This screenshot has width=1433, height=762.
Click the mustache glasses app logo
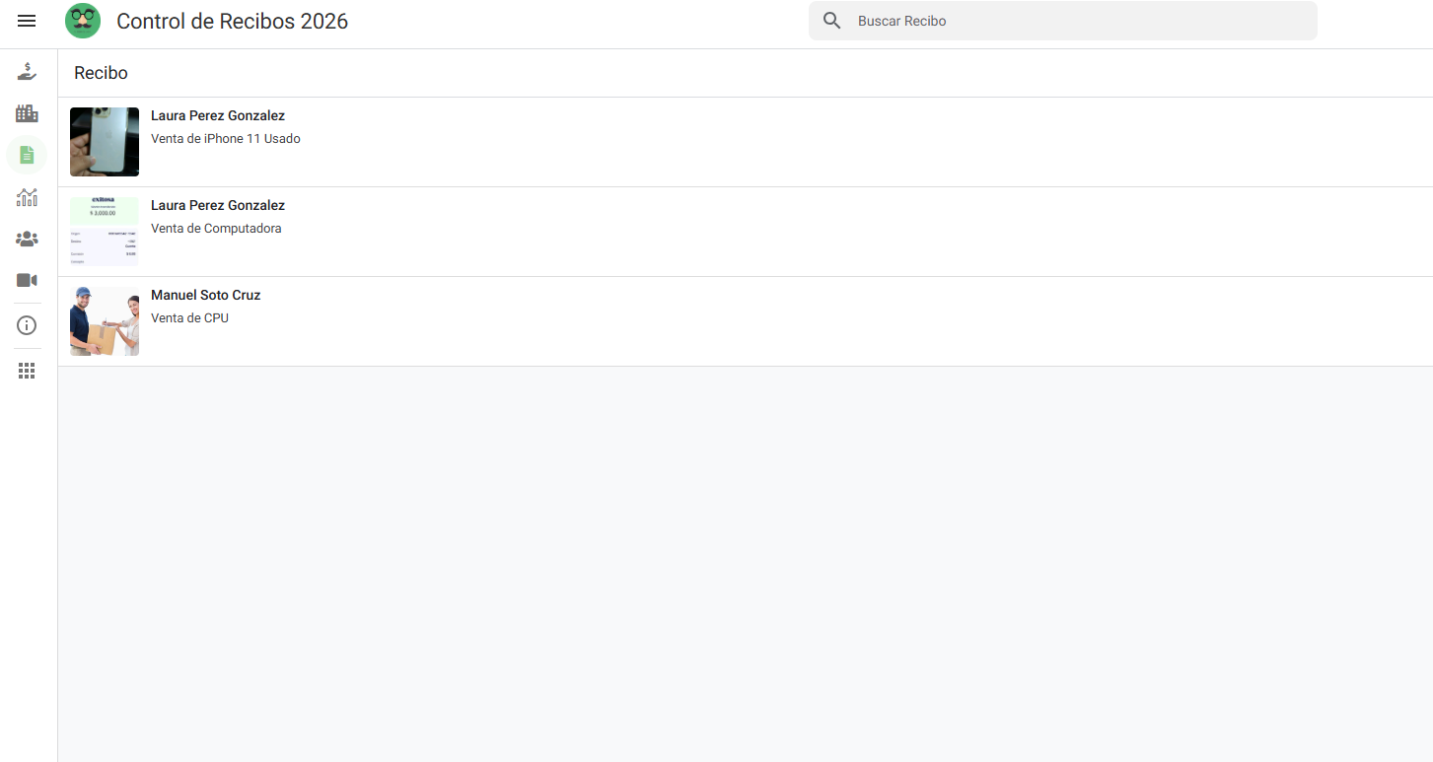point(83,21)
